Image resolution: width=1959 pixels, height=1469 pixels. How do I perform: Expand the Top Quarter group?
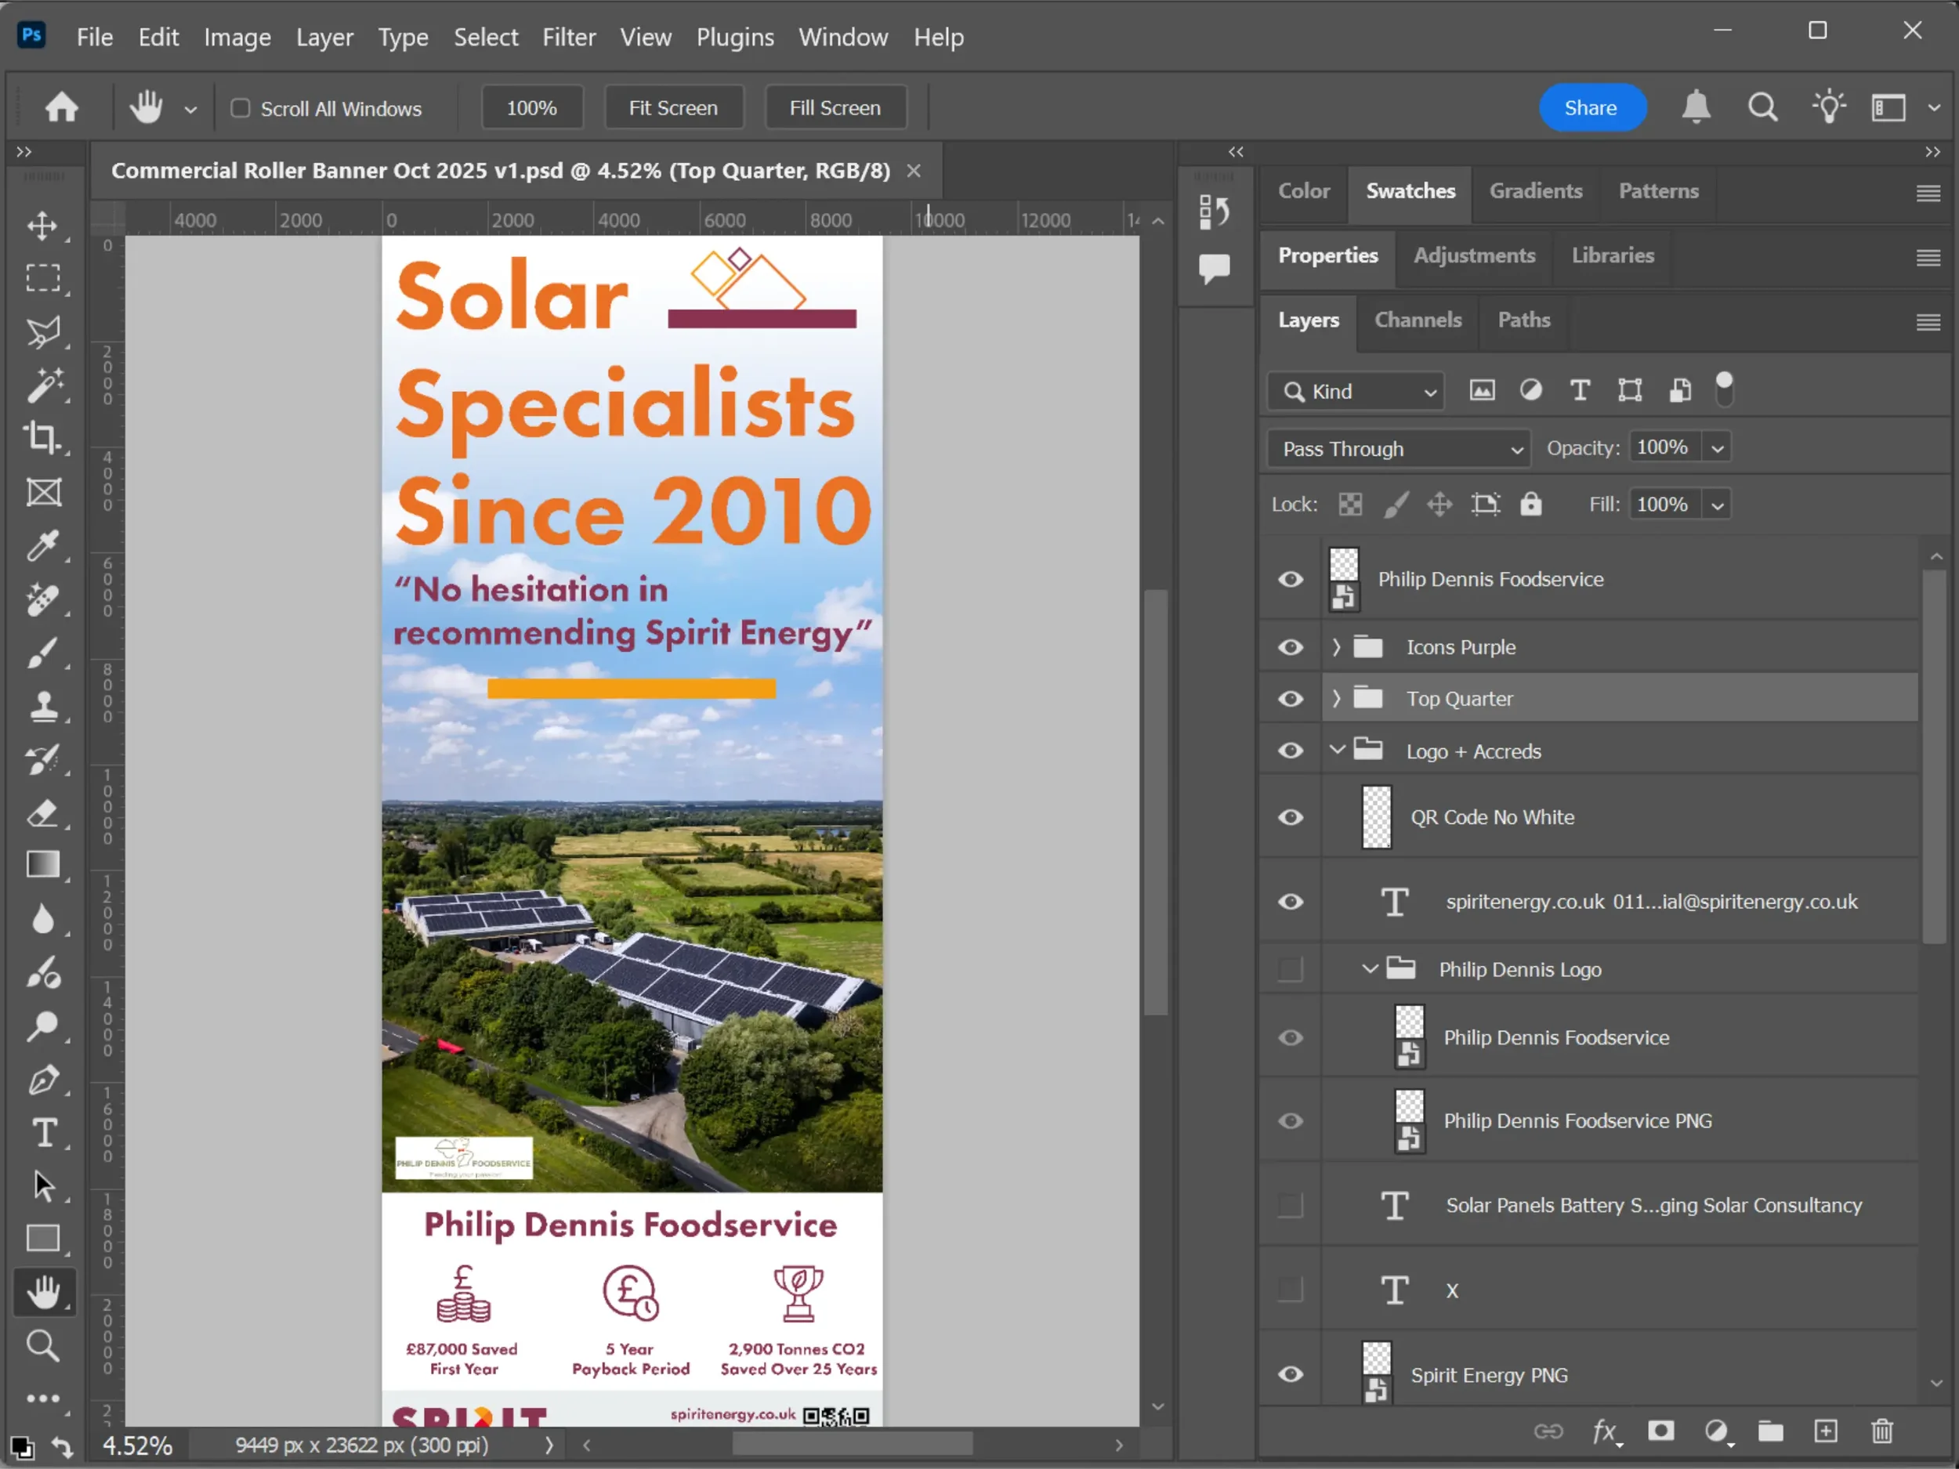point(1335,699)
